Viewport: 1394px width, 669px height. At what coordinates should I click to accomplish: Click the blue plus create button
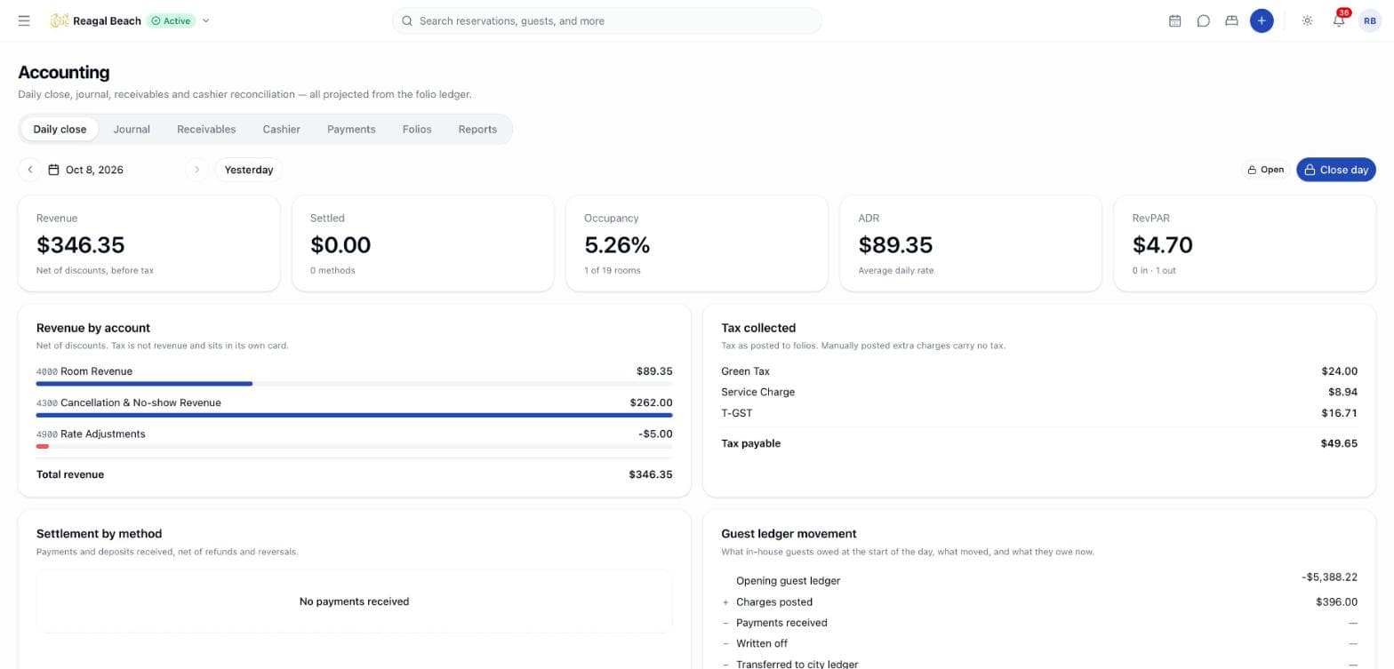[1262, 20]
